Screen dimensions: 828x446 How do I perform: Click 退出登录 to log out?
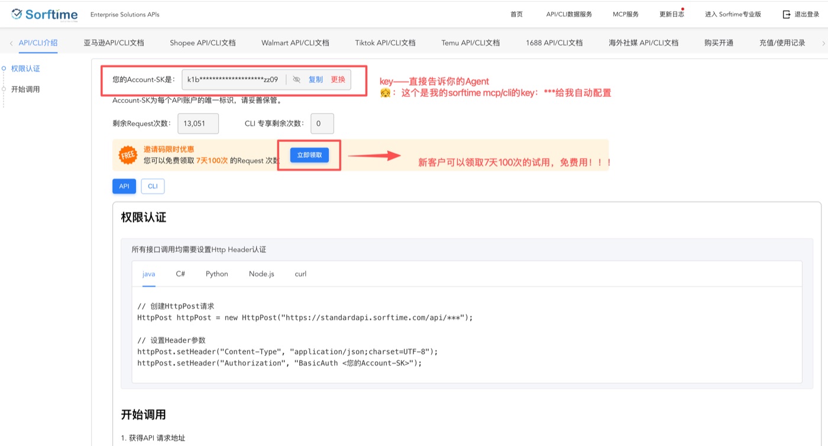pyautogui.click(x=807, y=14)
